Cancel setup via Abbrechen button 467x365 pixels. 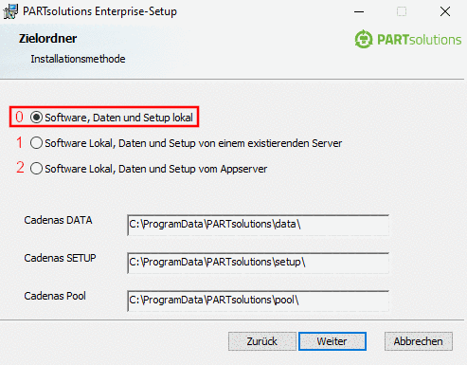[x=419, y=341]
